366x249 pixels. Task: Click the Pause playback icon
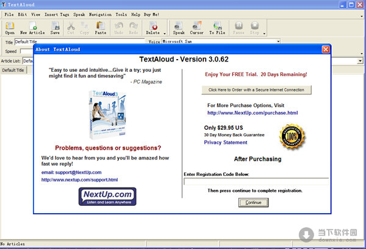239,28
